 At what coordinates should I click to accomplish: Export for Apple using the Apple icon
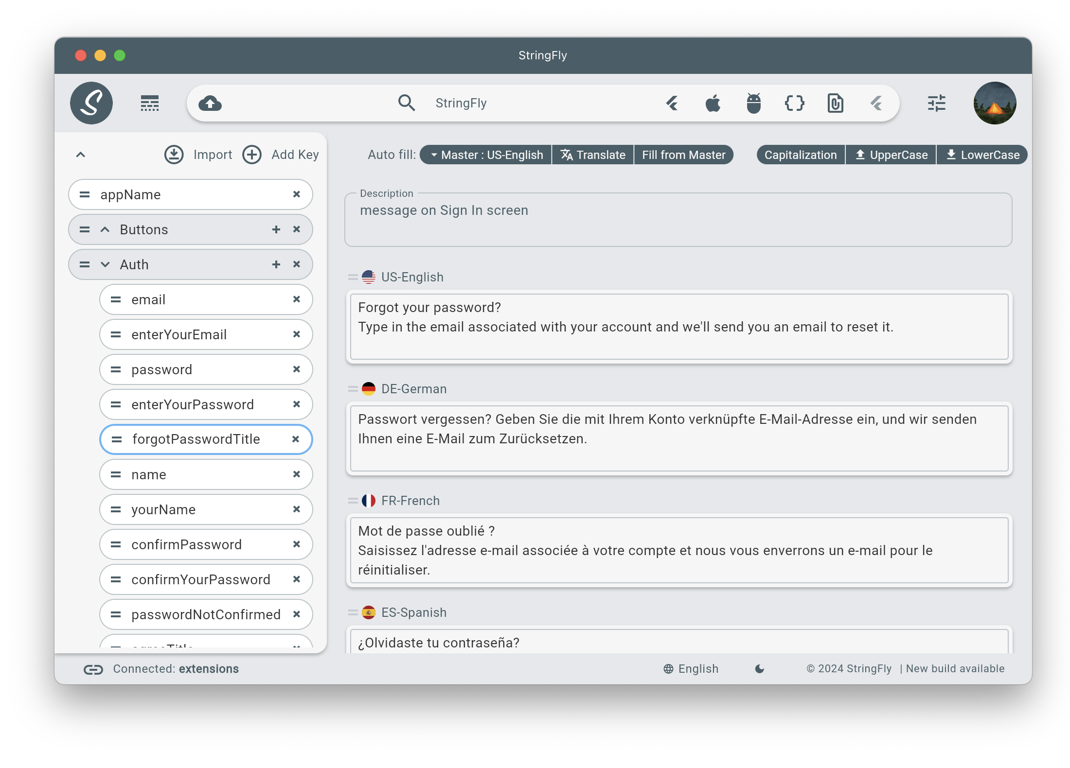click(x=713, y=103)
